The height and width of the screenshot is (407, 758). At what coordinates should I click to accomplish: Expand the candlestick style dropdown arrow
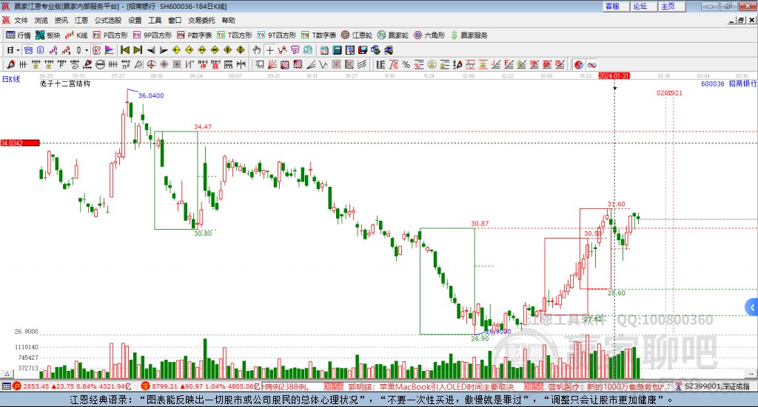pyautogui.click(x=87, y=50)
